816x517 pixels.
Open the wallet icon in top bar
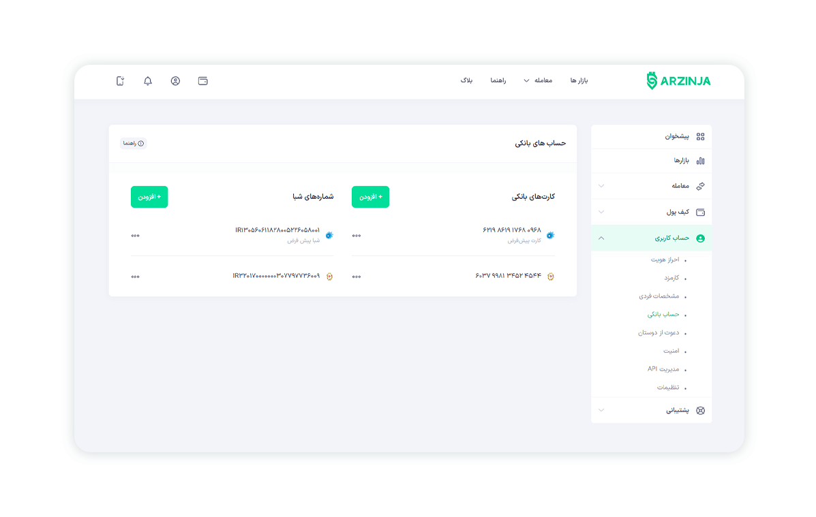[x=203, y=80]
